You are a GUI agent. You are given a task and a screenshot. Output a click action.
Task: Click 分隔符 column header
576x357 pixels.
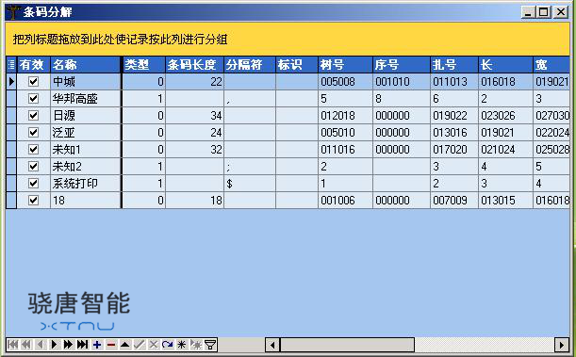(x=250, y=65)
